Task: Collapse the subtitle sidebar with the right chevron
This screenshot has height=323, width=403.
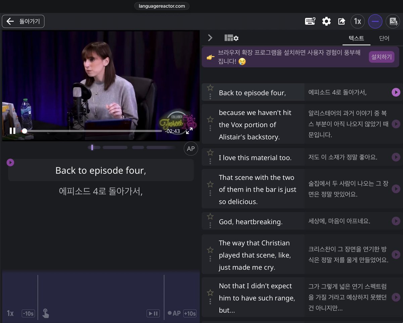Action: [x=210, y=38]
